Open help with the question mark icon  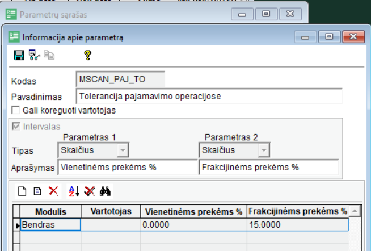click(x=87, y=55)
